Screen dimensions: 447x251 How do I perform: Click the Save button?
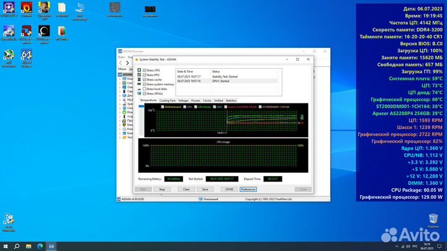pos(205,189)
